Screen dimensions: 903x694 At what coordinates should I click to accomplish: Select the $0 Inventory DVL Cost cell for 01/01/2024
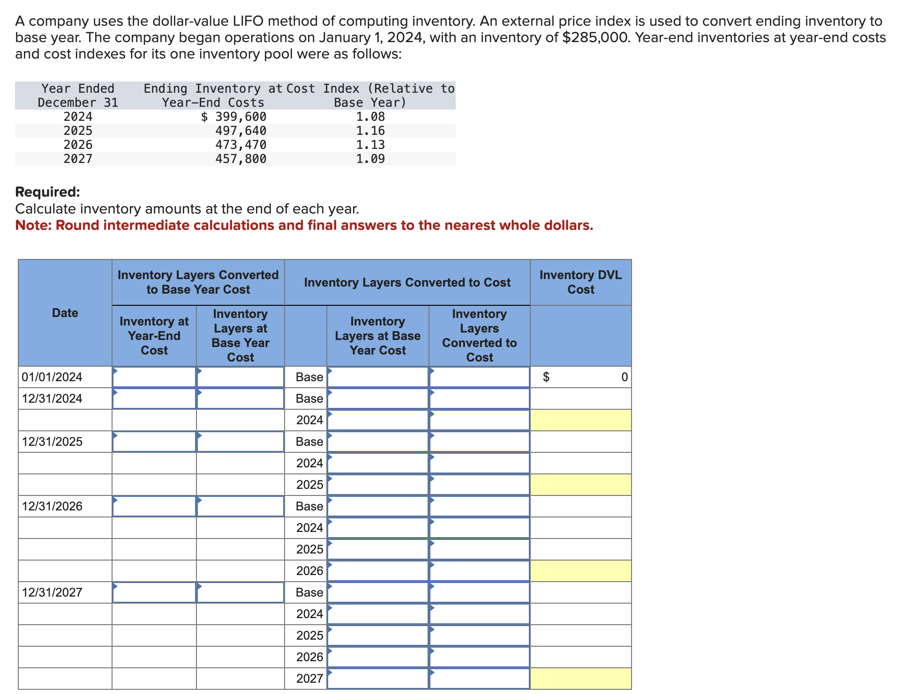pyautogui.click(x=580, y=377)
